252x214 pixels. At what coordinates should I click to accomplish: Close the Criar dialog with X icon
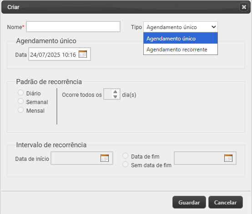pyautogui.click(x=244, y=7)
